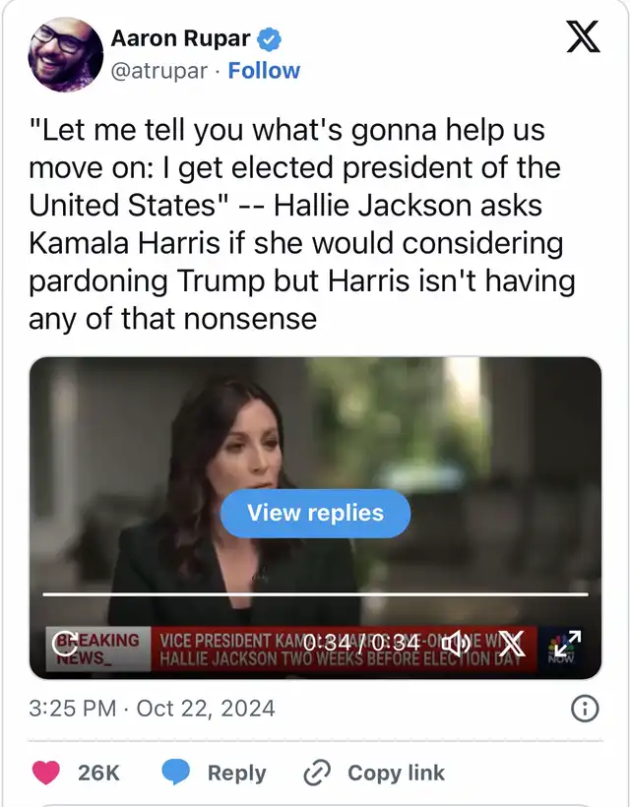Click the Reply text label
630x807 pixels.
[237, 773]
